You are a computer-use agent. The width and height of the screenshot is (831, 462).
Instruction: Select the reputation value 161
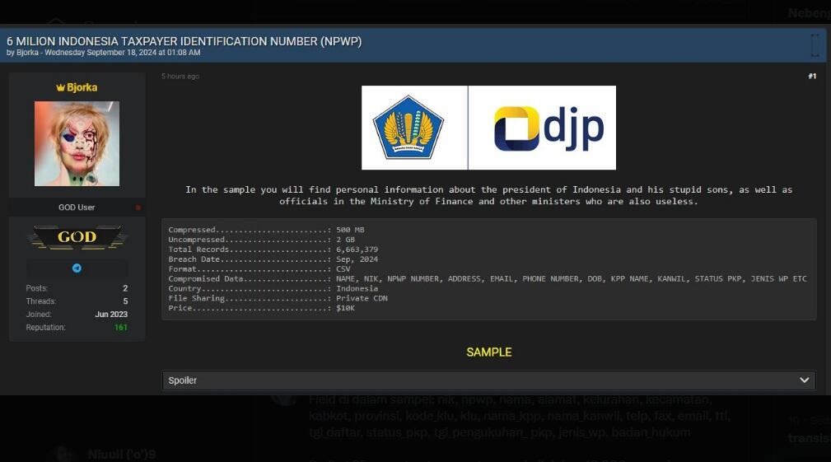121,328
